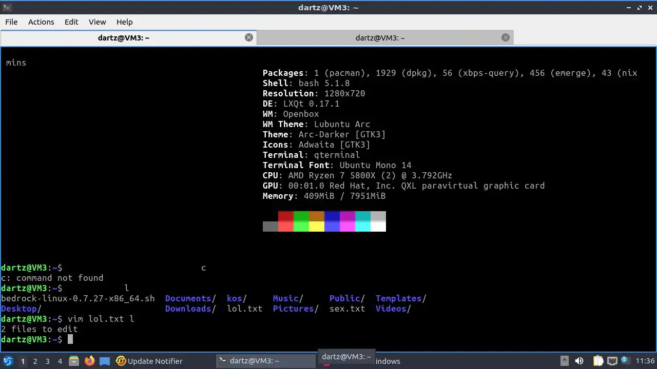Click the 'Memory: 409MiB / 7951MiB' line
Image resolution: width=657 pixels, height=369 pixels.
324,196
